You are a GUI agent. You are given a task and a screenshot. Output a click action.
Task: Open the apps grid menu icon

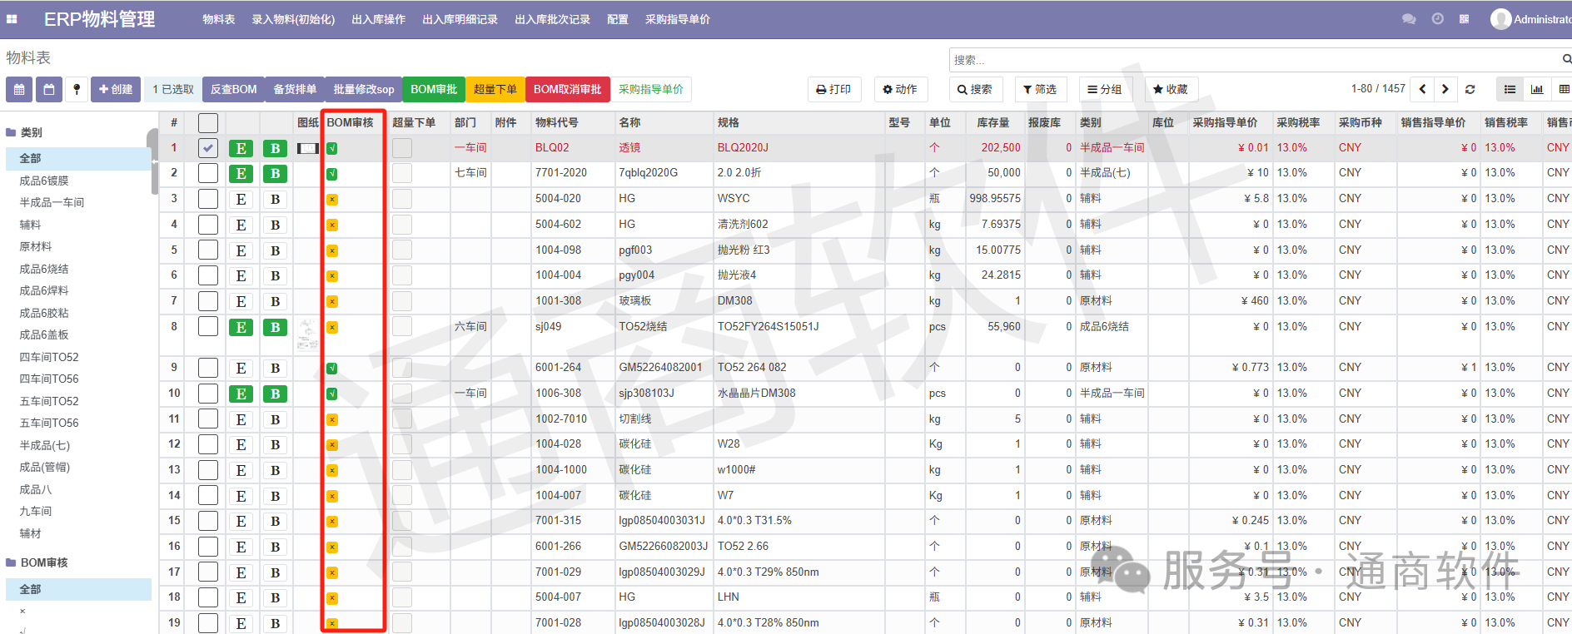coord(12,19)
